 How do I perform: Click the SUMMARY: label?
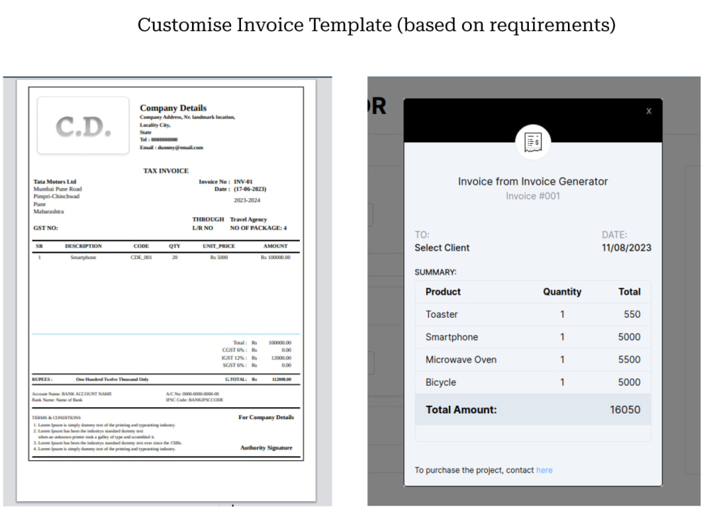435,273
